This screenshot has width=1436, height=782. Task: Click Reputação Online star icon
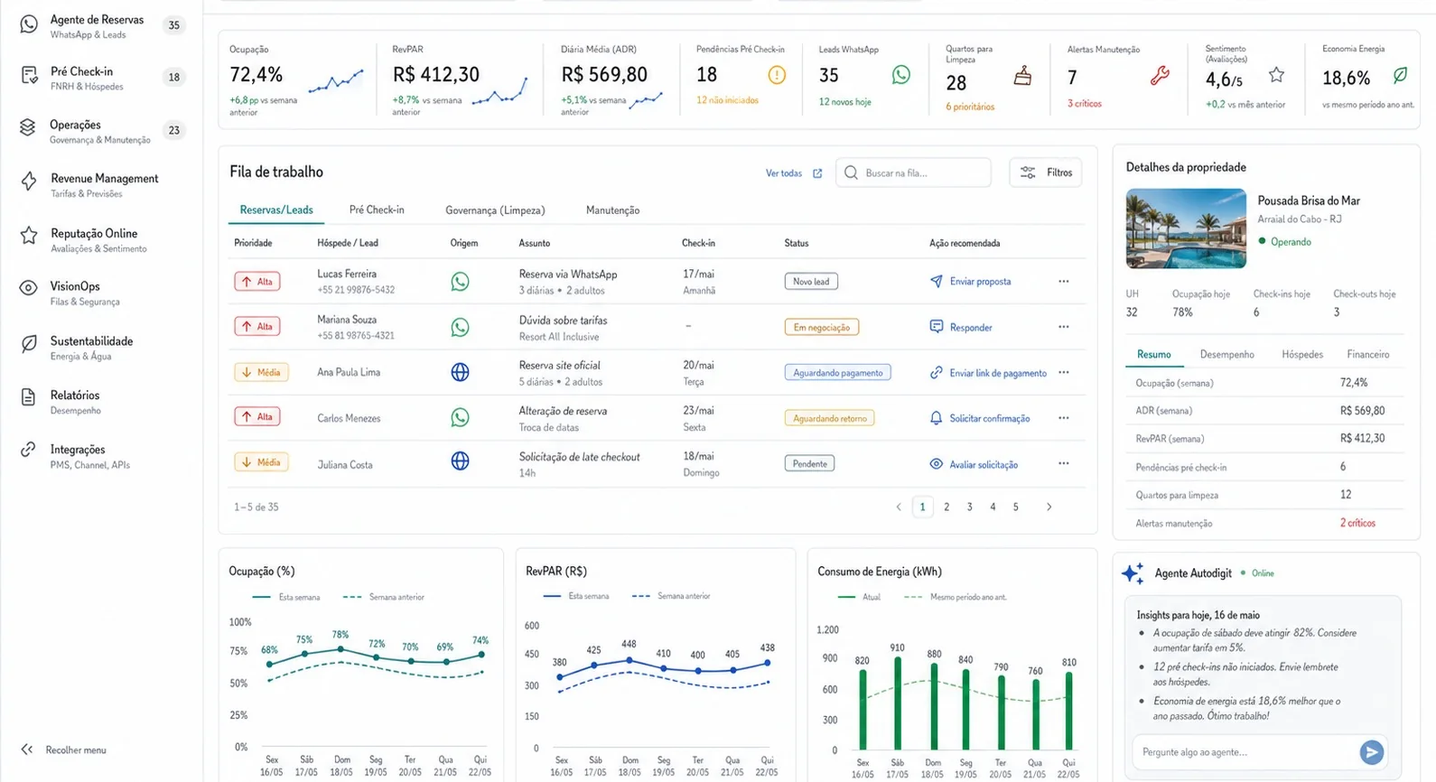click(x=29, y=236)
